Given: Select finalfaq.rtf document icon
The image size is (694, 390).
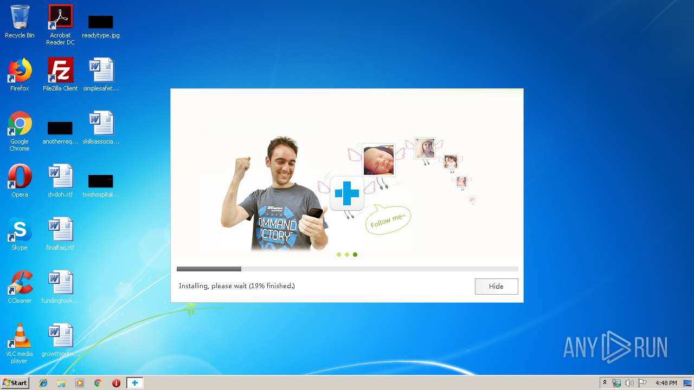Looking at the screenshot, I should pyautogui.click(x=60, y=234).
